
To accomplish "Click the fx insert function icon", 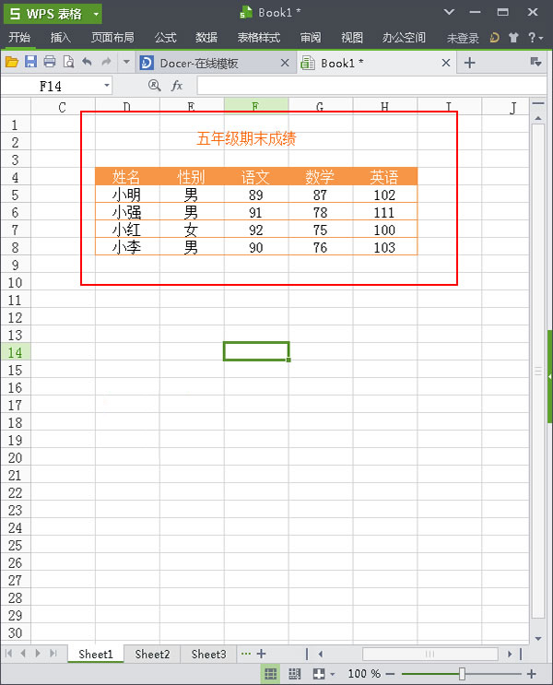I will point(177,86).
